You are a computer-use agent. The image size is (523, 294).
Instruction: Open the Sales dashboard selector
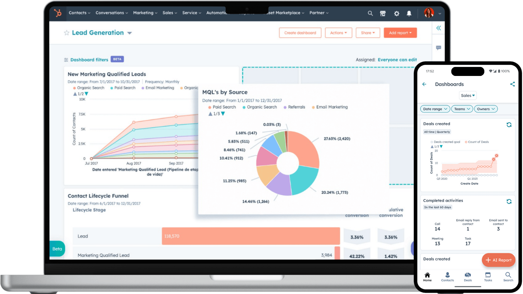tap(468, 96)
